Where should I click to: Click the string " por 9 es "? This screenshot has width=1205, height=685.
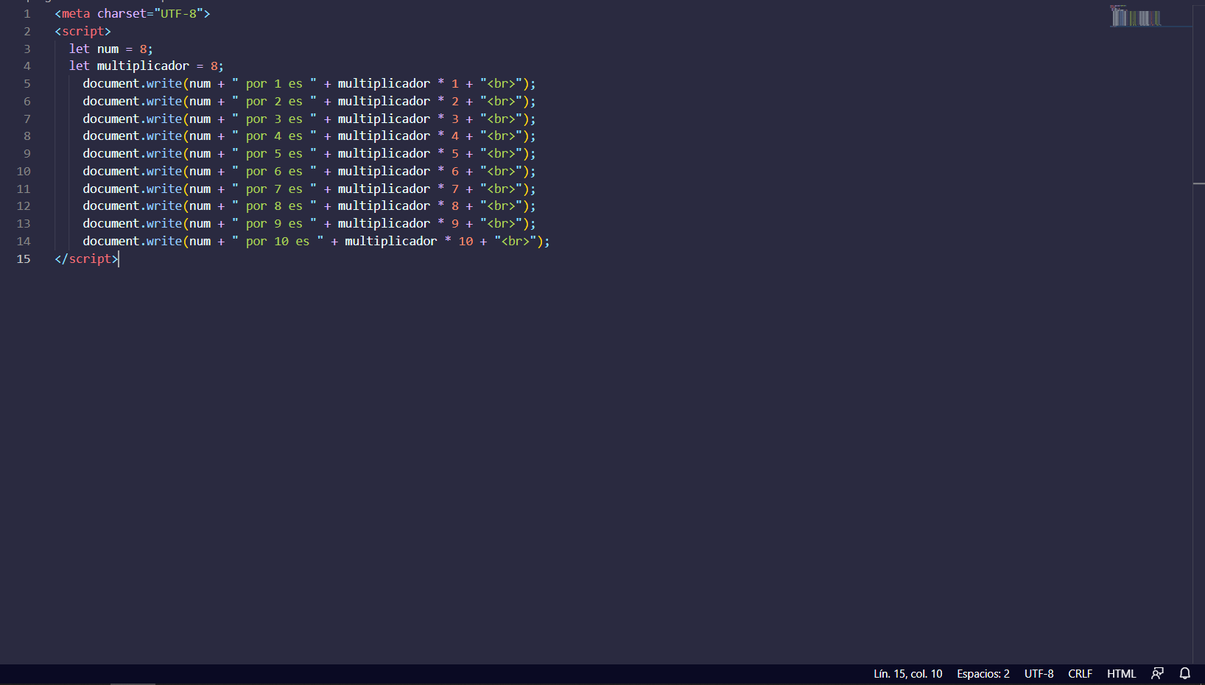coord(274,223)
